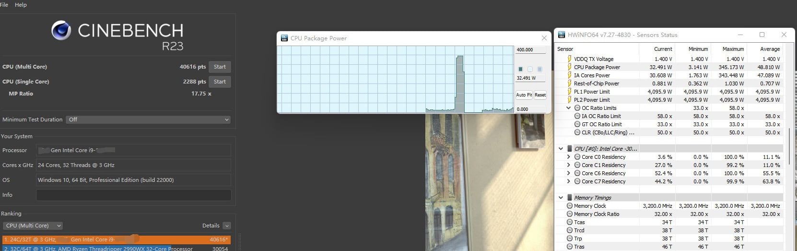Click the Cinebench sphere logo icon

[x=61, y=31]
